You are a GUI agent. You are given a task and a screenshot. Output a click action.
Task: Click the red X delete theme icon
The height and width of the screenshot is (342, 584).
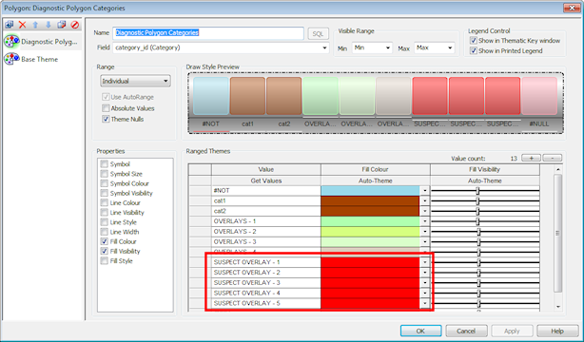pos(22,25)
